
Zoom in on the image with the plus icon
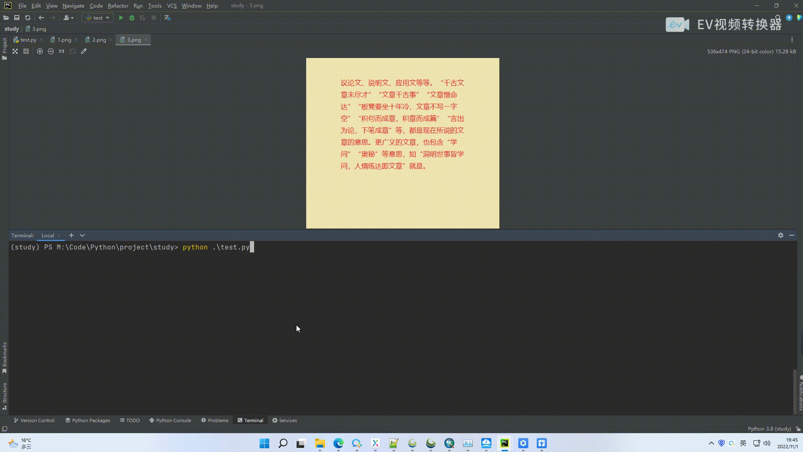[x=40, y=51]
